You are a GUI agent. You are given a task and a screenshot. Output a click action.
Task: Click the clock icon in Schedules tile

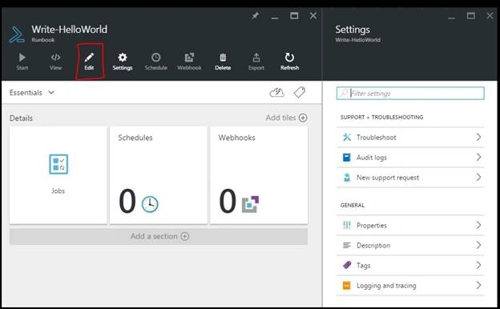[x=150, y=204]
